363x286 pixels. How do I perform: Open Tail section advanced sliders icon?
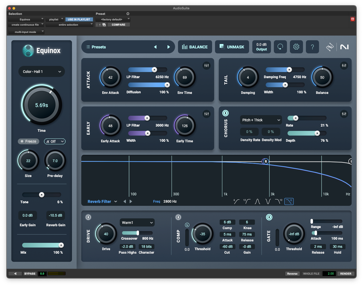[344, 66]
